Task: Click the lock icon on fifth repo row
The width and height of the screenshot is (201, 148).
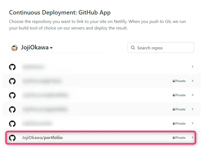Action: [174, 124]
